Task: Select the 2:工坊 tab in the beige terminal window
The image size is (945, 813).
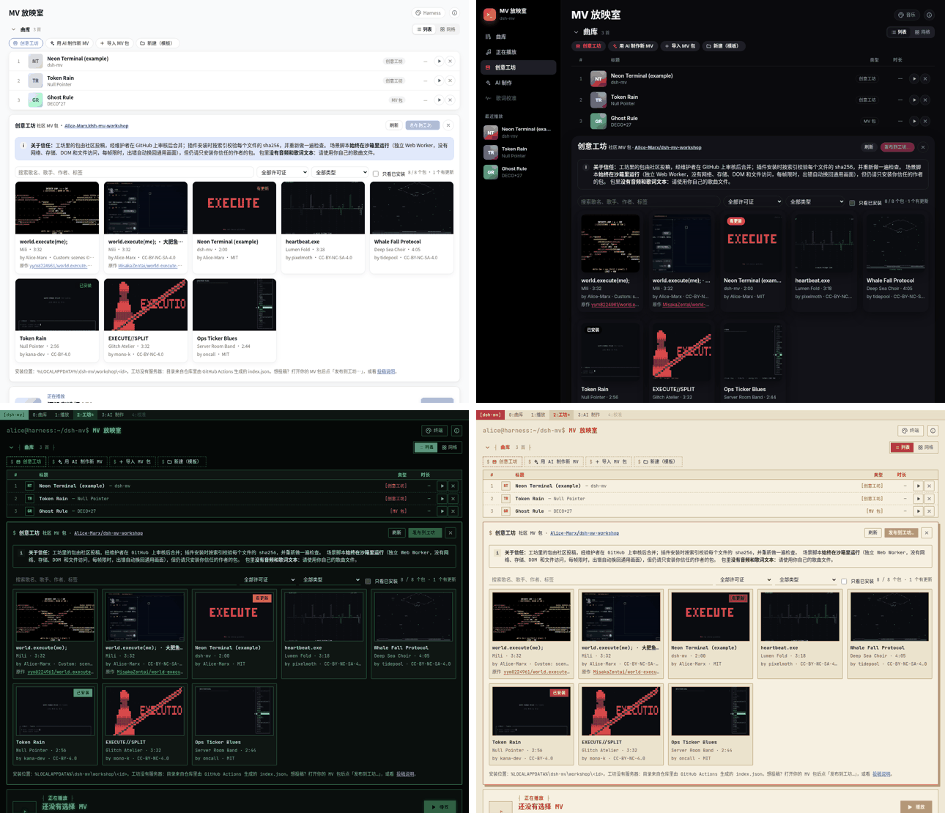Action: (x=561, y=415)
